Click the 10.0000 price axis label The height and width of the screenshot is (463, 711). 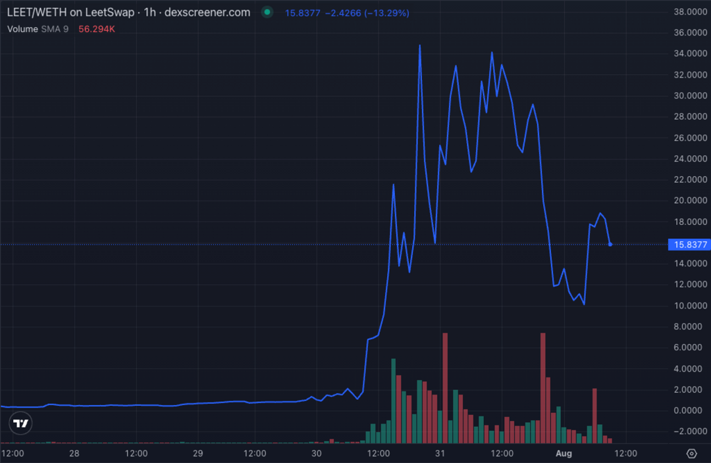690,305
